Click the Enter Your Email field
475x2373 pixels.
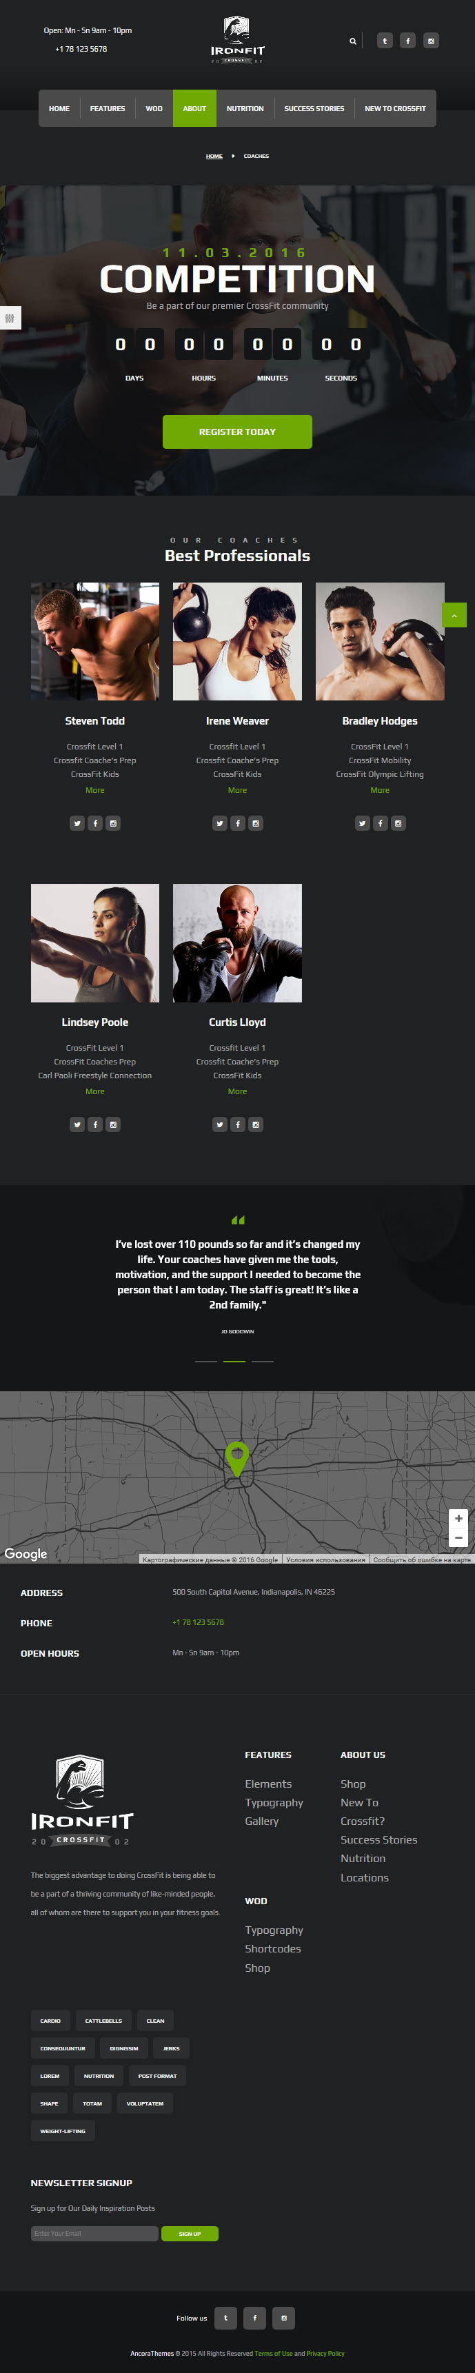click(95, 2234)
